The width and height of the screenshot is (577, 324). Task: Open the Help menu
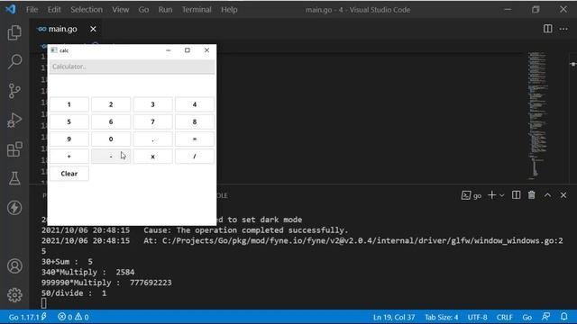point(229,10)
